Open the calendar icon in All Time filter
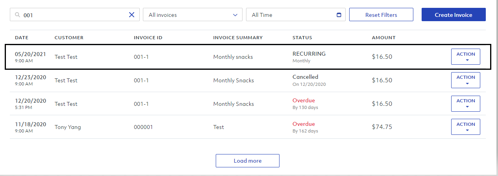The image size is (498, 176). [339, 15]
